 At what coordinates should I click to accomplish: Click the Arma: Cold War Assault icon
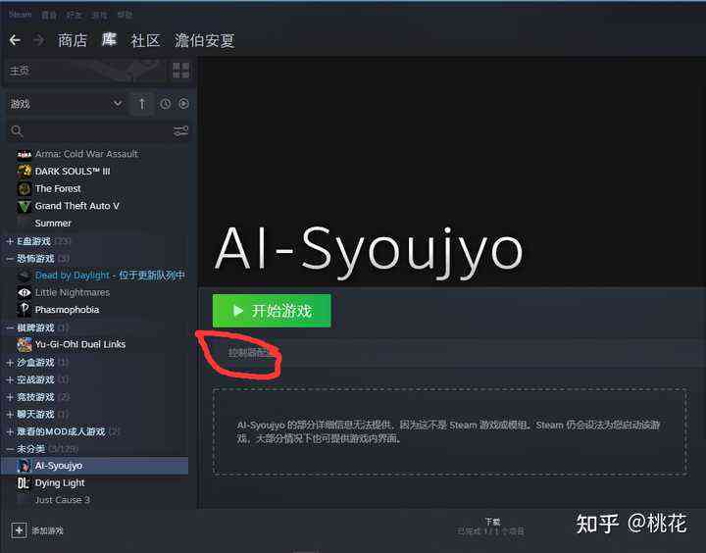coord(25,155)
